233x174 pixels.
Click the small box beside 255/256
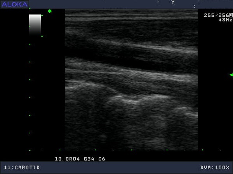[x=231, y=15]
